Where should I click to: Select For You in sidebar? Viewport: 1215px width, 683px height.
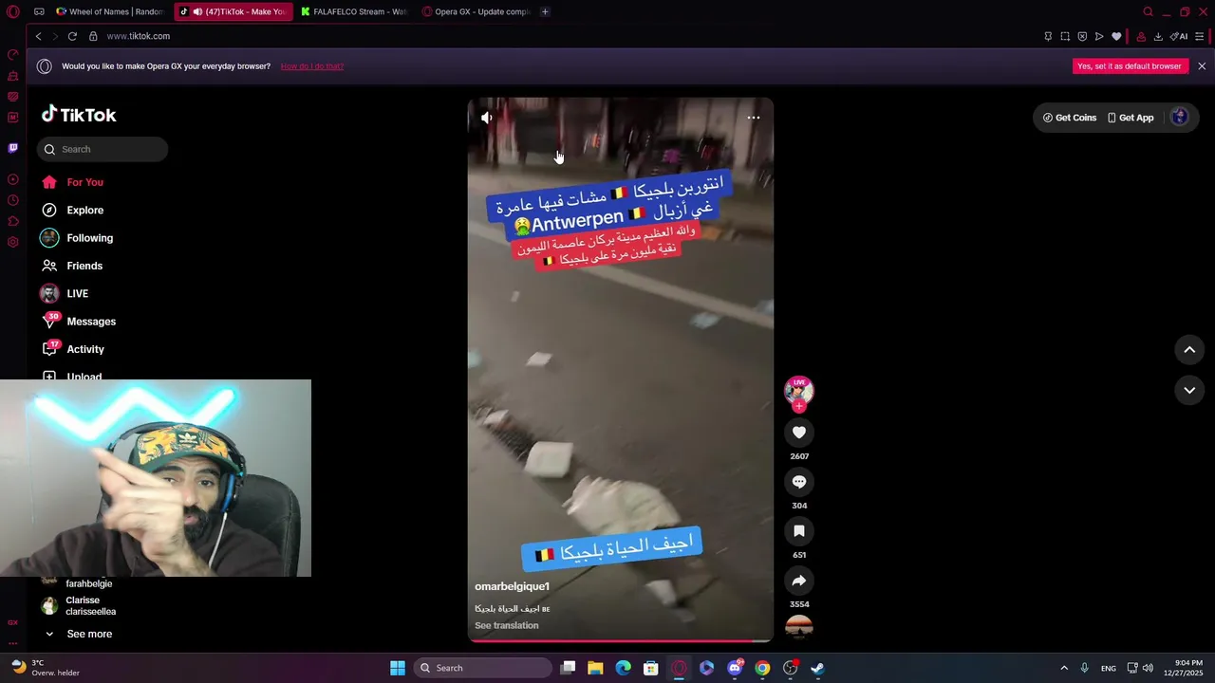[72, 182]
